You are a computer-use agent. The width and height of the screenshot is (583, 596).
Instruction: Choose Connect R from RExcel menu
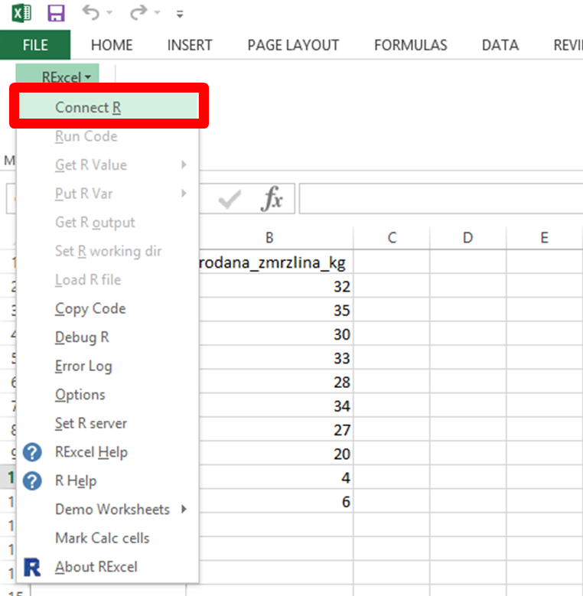[x=109, y=107]
